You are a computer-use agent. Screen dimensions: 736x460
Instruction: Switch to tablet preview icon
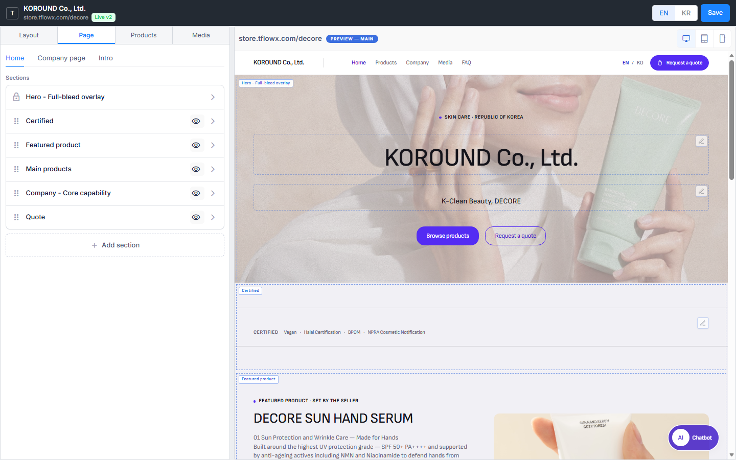(x=704, y=38)
